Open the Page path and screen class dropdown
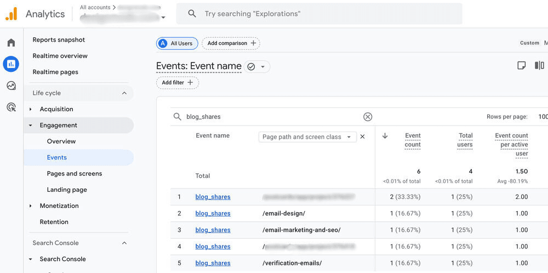This screenshot has width=548, height=273. coord(307,137)
